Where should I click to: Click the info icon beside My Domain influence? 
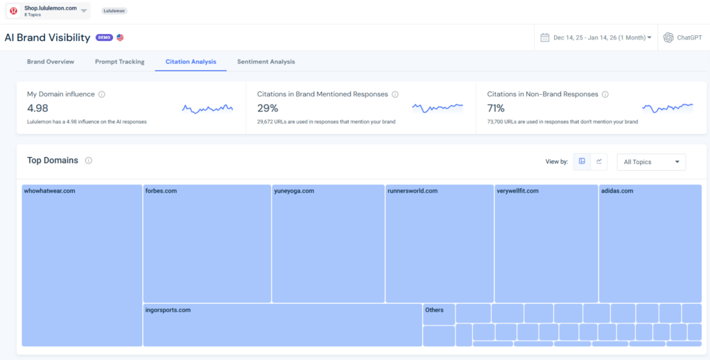pyautogui.click(x=102, y=94)
